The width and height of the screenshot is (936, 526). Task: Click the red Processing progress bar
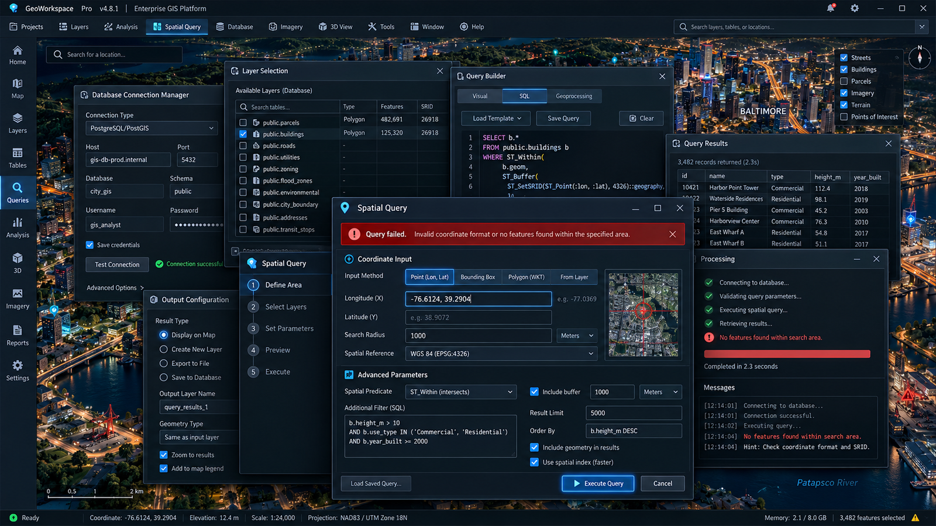787,354
